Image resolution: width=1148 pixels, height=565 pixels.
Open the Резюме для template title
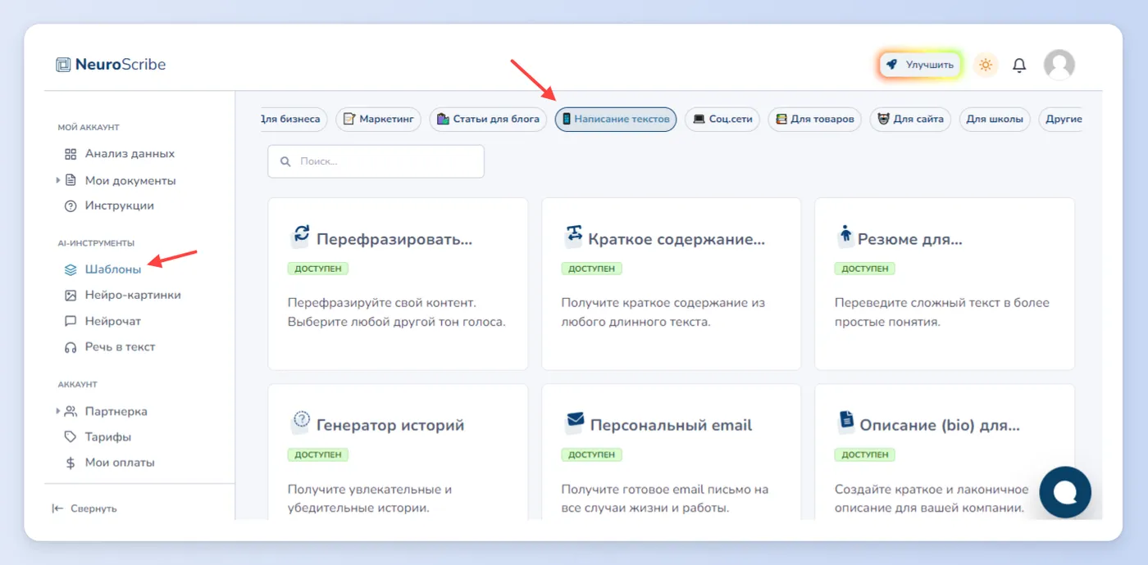[x=910, y=240]
